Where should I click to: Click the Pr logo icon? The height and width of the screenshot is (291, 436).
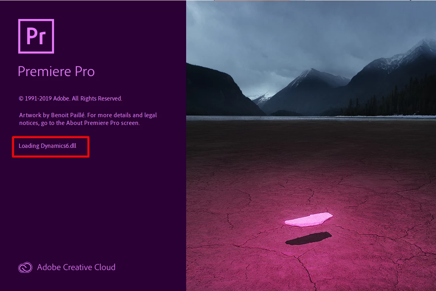click(x=36, y=36)
